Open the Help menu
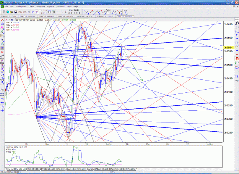 (76, 6)
